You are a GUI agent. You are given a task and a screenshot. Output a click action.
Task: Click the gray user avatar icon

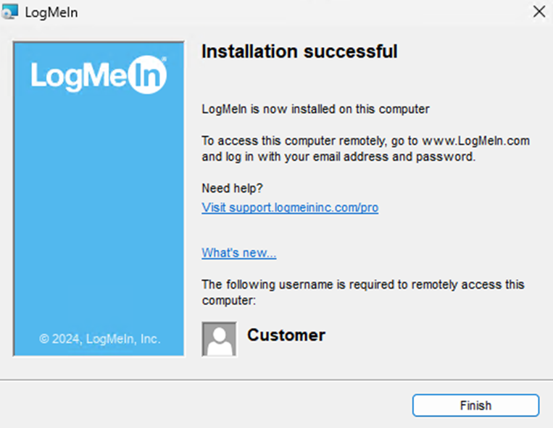pyautogui.click(x=219, y=339)
